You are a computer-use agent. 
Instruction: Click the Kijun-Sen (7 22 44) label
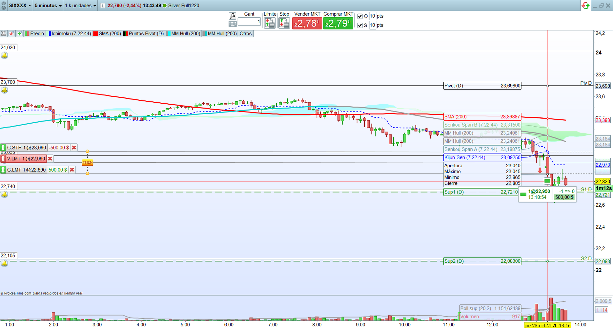tap(482, 157)
